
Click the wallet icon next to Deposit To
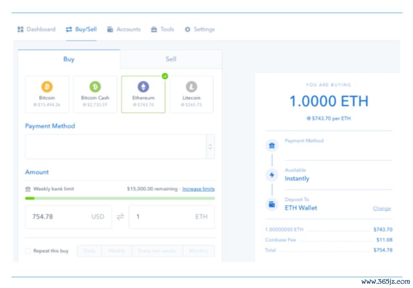tap(272, 204)
